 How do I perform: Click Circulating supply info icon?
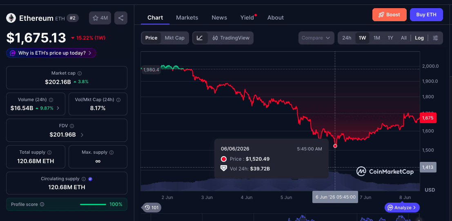(84, 179)
